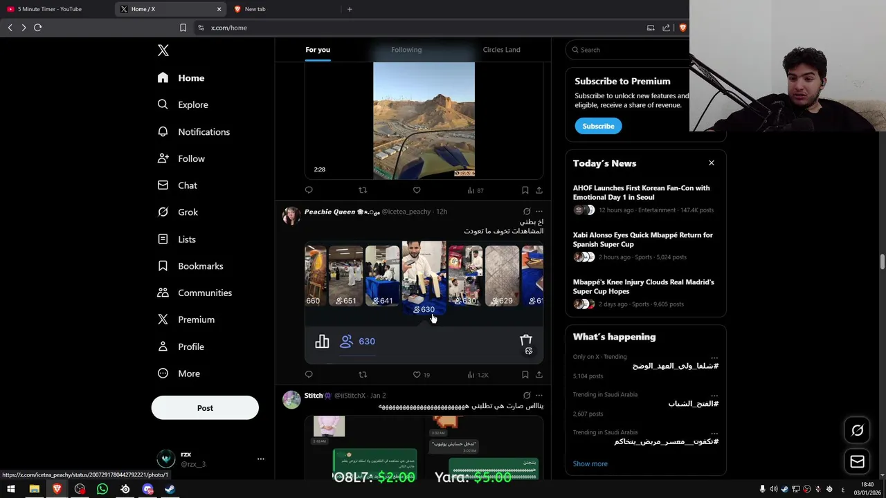Open the floating Grok button
This screenshot has width=886, height=498.
coord(857,430)
